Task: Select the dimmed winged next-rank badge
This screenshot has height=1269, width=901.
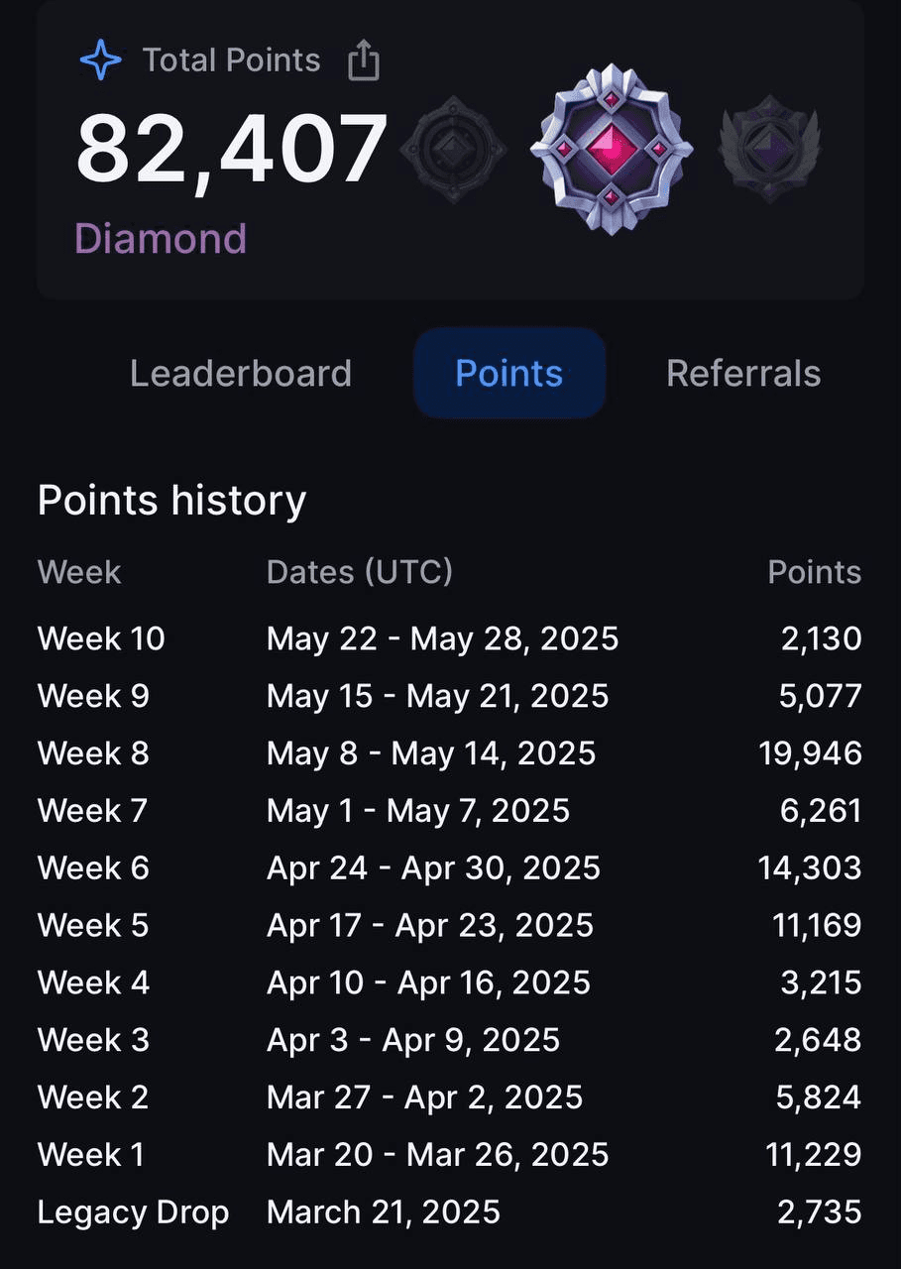Action: [770, 150]
